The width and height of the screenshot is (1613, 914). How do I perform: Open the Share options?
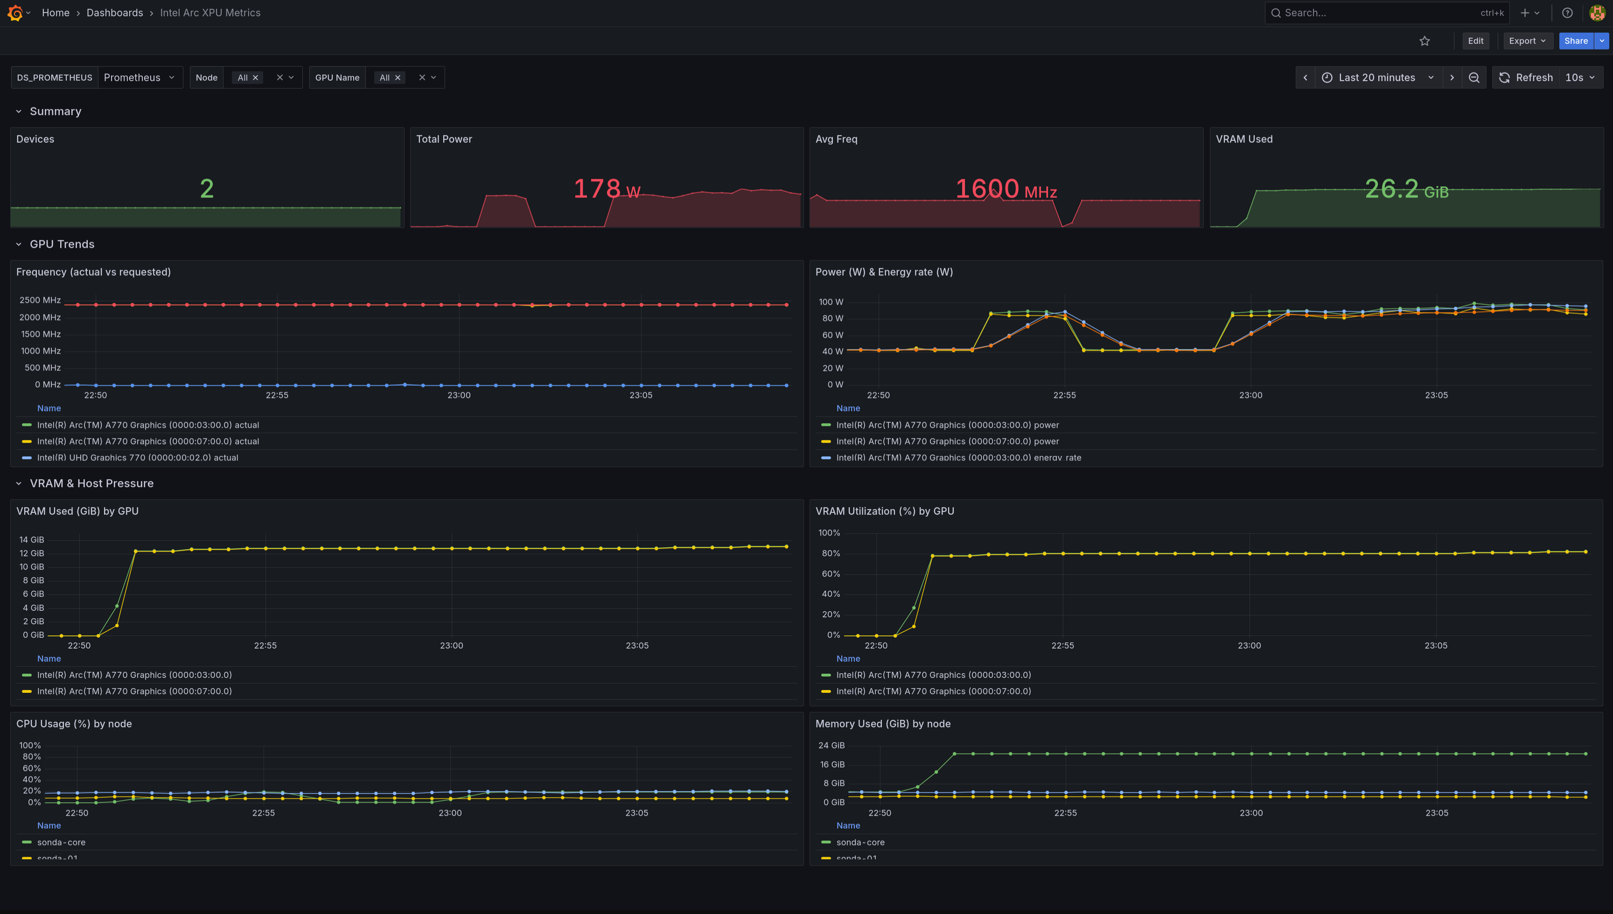1576,40
